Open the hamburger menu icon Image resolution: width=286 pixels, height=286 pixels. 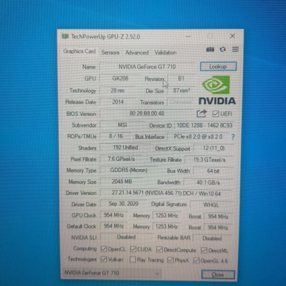(x=235, y=49)
